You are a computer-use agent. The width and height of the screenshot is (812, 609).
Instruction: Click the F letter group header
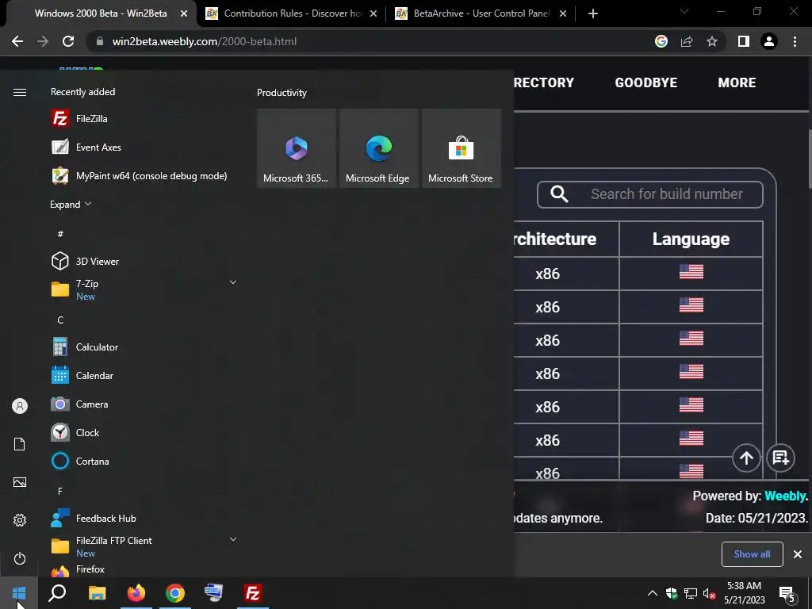click(x=60, y=491)
